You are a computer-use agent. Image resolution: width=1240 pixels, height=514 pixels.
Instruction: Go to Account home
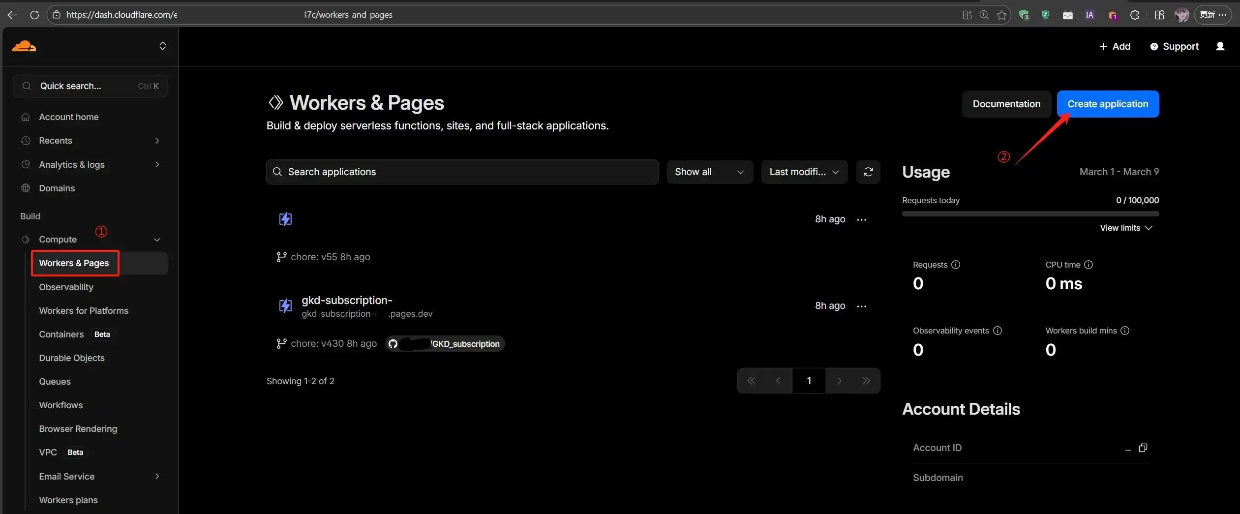pos(69,117)
